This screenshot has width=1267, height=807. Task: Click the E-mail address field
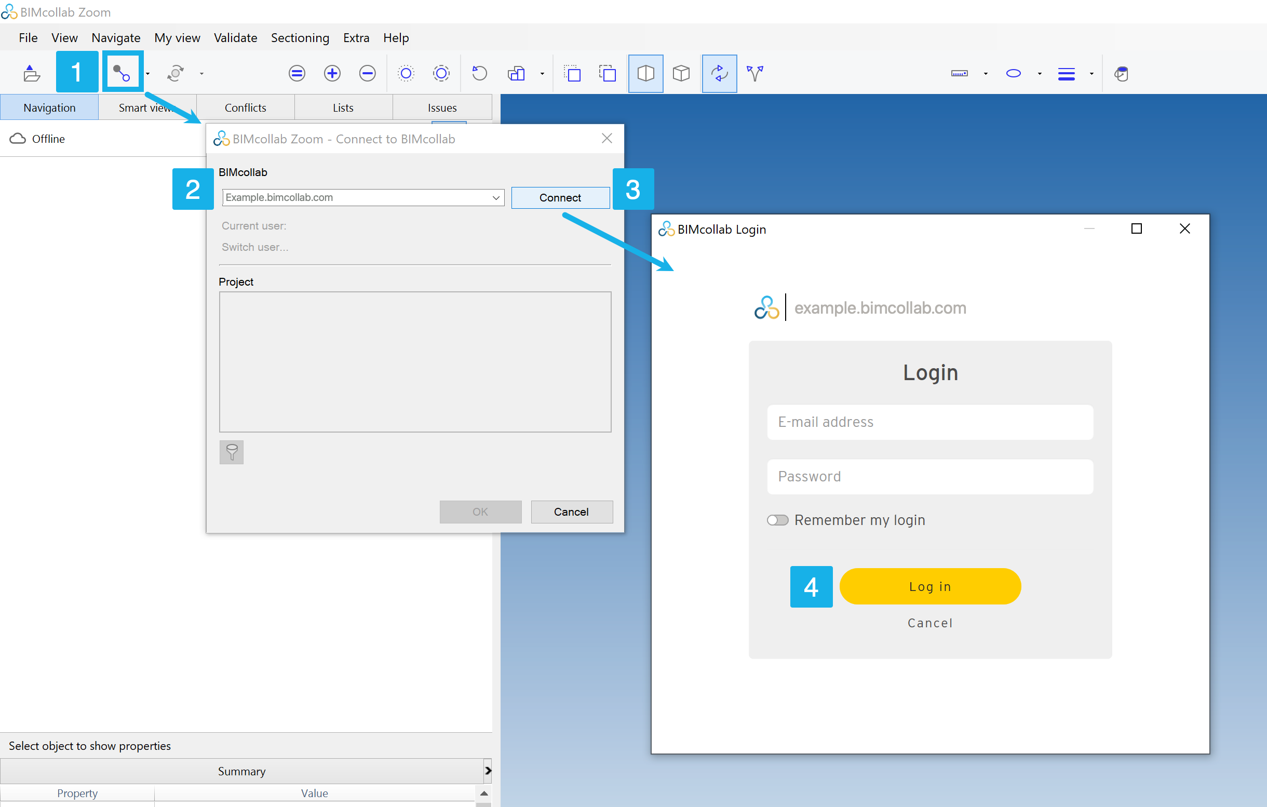pyautogui.click(x=929, y=422)
